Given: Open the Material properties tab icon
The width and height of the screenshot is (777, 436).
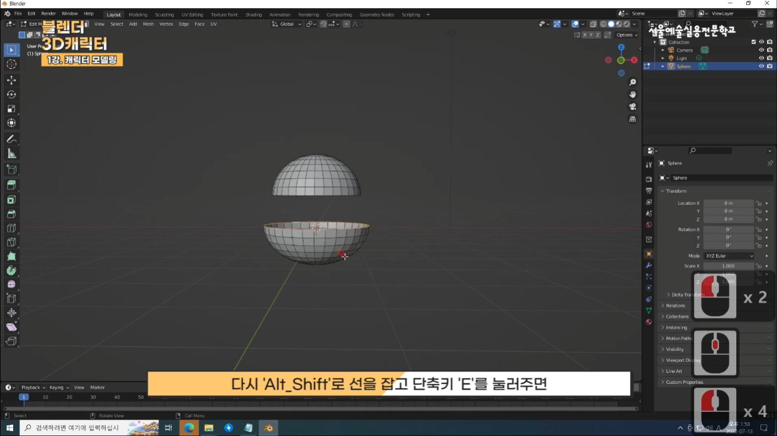Looking at the screenshot, I should click(x=649, y=322).
